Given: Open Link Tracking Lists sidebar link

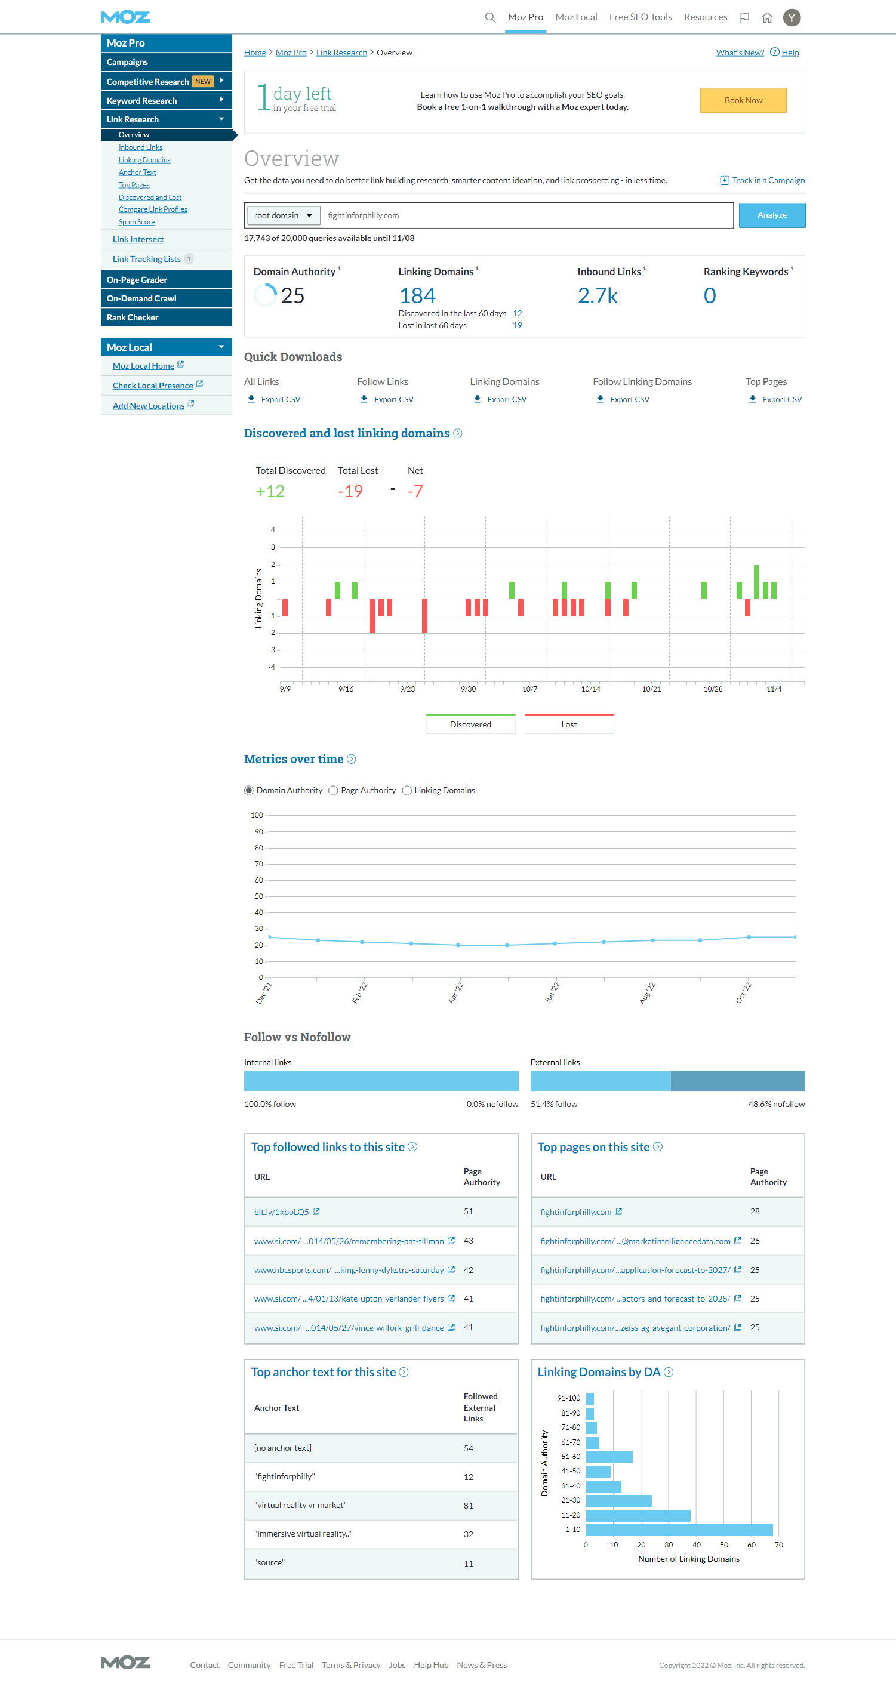Looking at the screenshot, I should click(x=146, y=260).
